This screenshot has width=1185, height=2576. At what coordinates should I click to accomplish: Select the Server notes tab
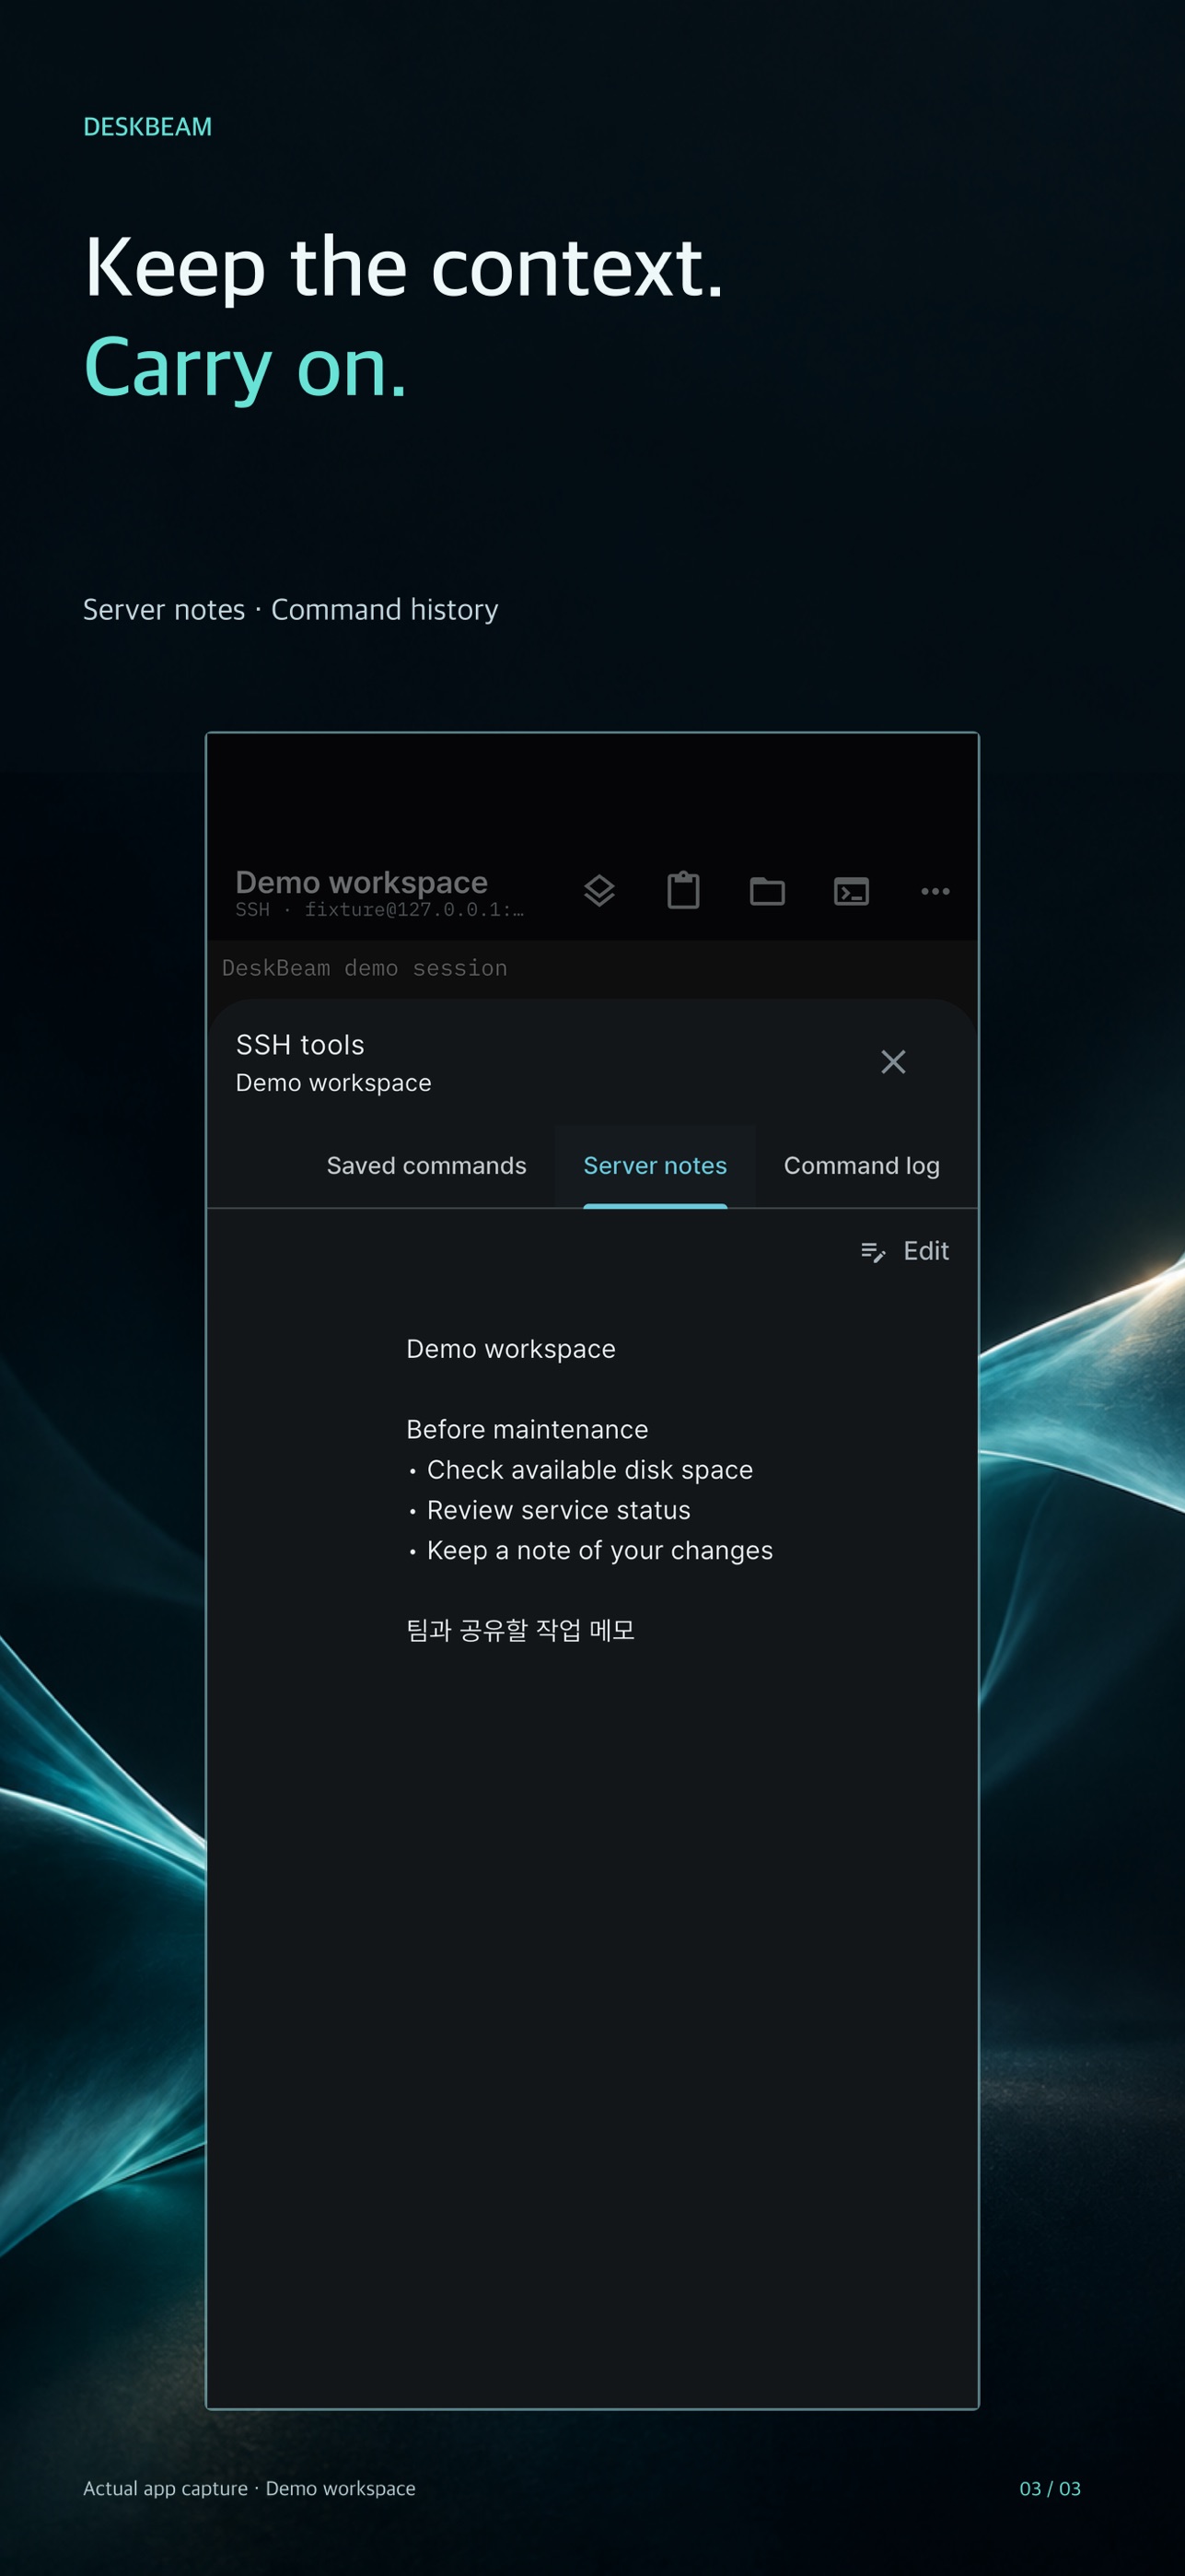point(656,1166)
